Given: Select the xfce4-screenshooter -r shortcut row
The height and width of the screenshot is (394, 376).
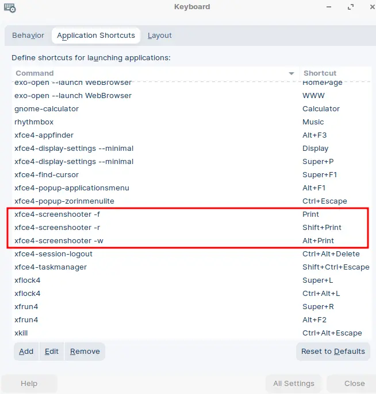Looking at the screenshot, I should click(191, 228).
